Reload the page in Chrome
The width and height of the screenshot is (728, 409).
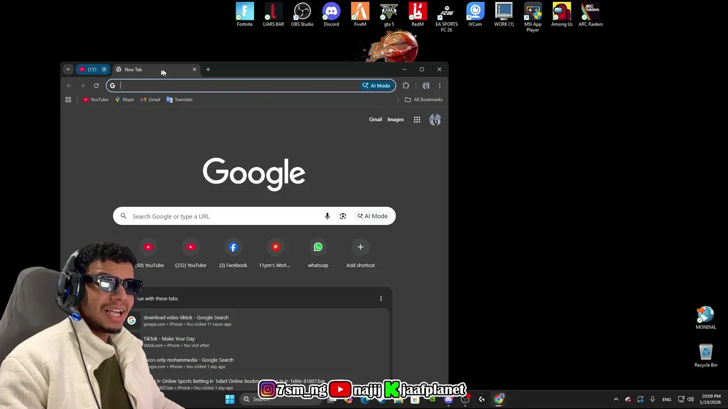96,86
